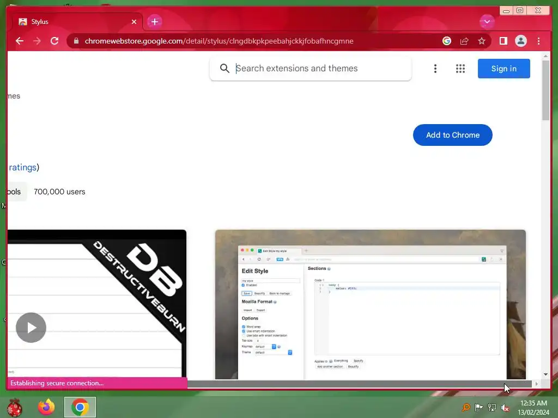Viewport: 558px width, 418px height.
Task: Click the Chrome taskbar button
Action: 80,407
